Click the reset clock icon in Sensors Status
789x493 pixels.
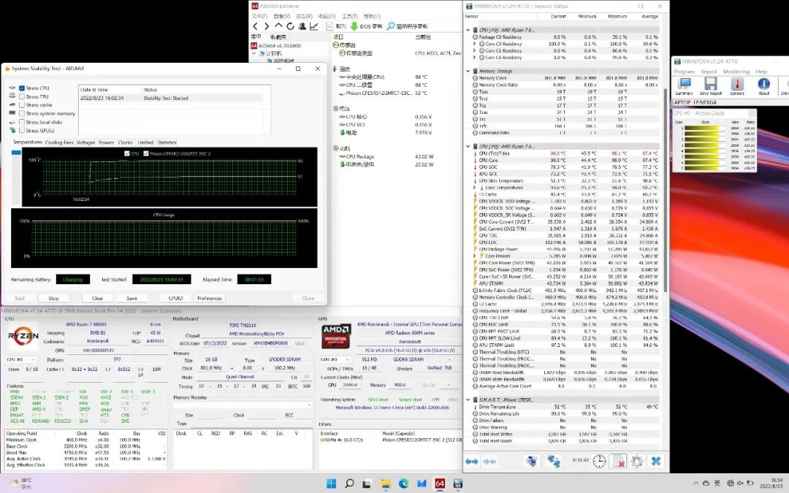click(599, 461)
